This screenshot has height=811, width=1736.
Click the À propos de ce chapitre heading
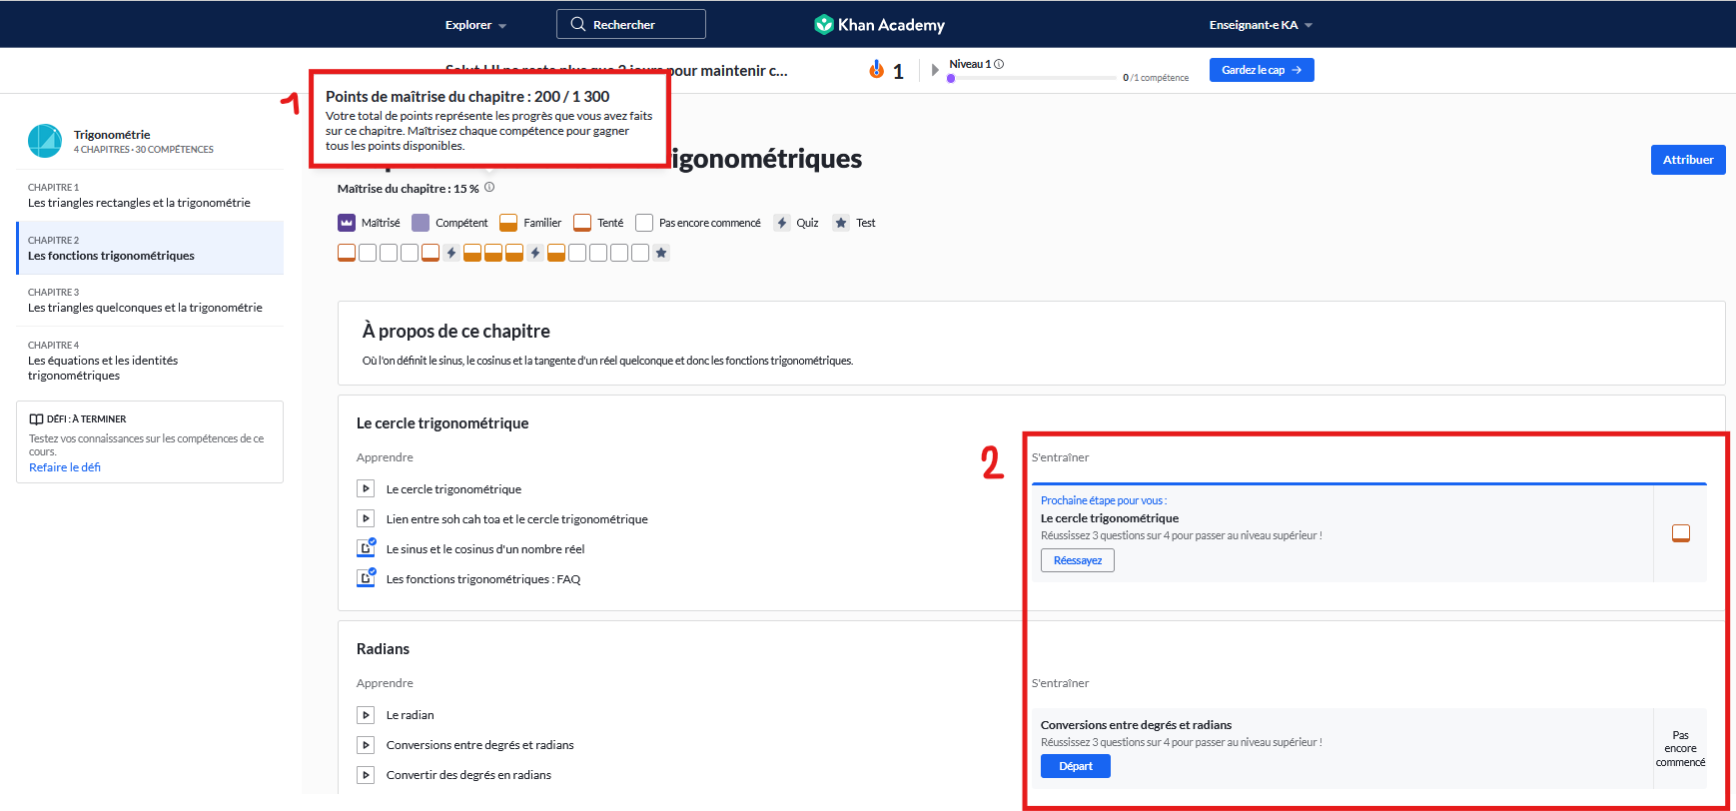[x=456, y=332]
